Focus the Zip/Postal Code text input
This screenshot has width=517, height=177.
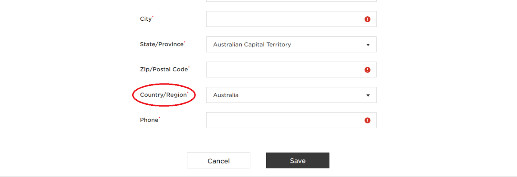click(x=291, y=70)
